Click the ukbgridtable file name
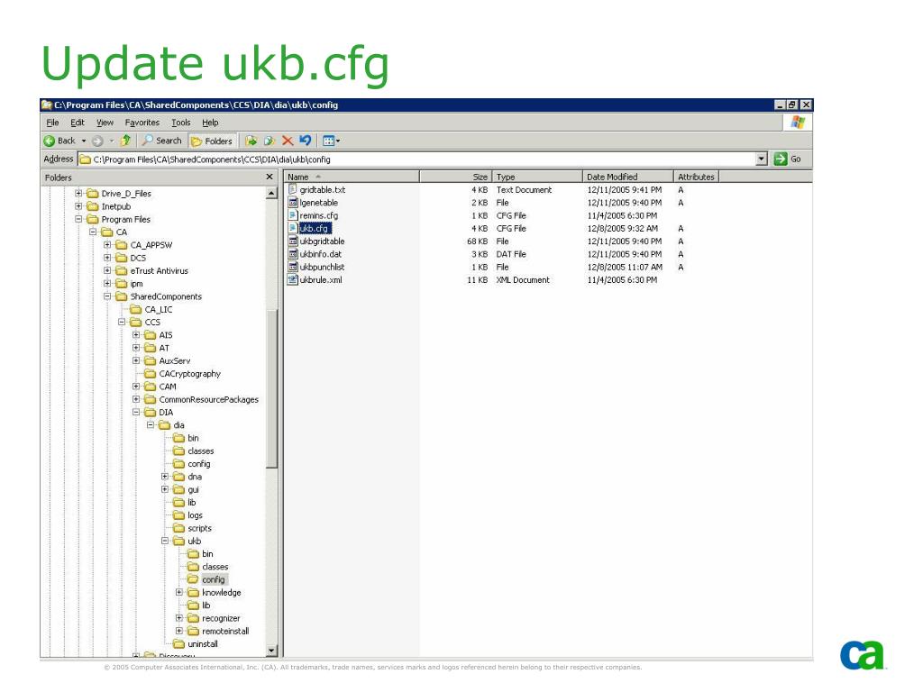This screenshot has height=692, width=923. (x=322, y=241)
